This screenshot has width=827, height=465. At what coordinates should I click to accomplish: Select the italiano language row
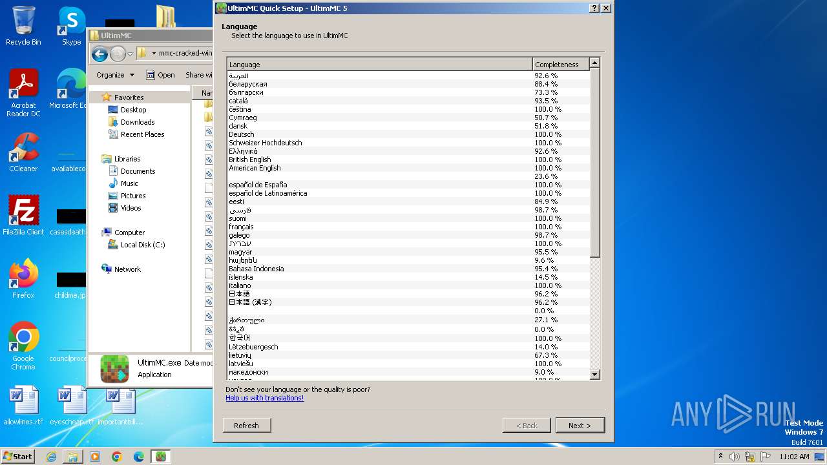(x=408, y=285)
